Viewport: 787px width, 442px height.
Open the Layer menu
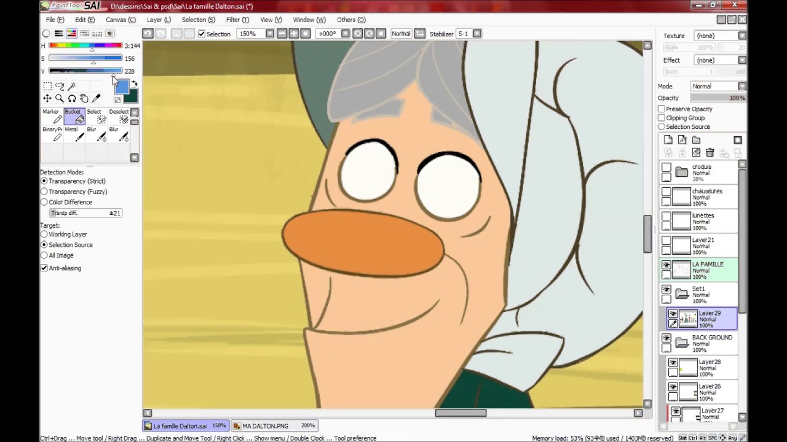point(159,20)
